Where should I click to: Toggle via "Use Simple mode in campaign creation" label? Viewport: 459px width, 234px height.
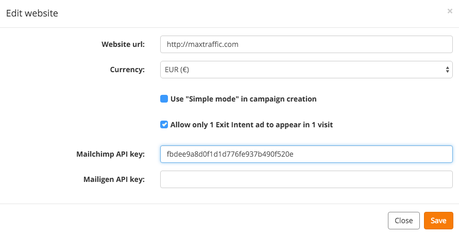click(243, 99)
